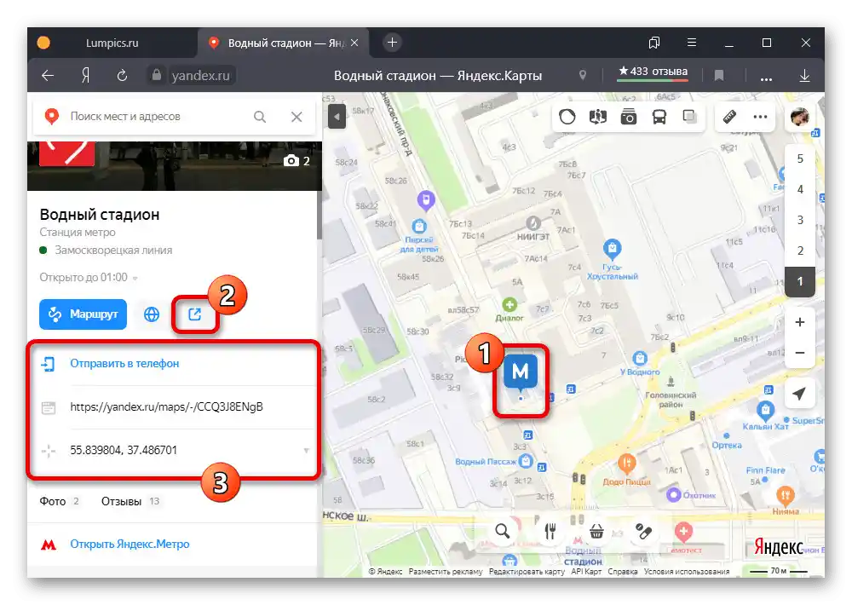
Task: Open street panoramas mode
Action: [x=597, y=117]
